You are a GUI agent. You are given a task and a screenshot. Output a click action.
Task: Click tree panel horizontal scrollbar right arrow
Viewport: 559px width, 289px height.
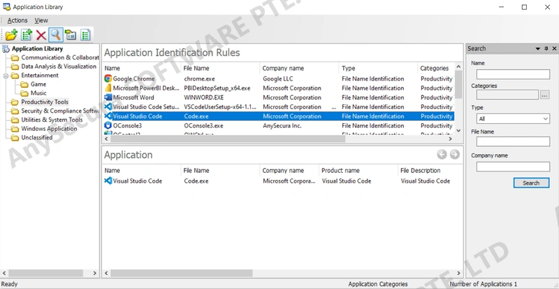pos(94,273)
